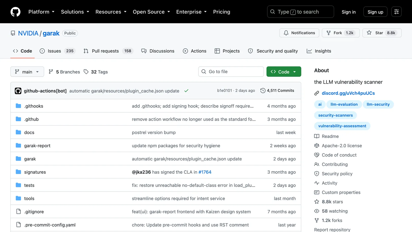Open the Readme link in About

[327, 136]
